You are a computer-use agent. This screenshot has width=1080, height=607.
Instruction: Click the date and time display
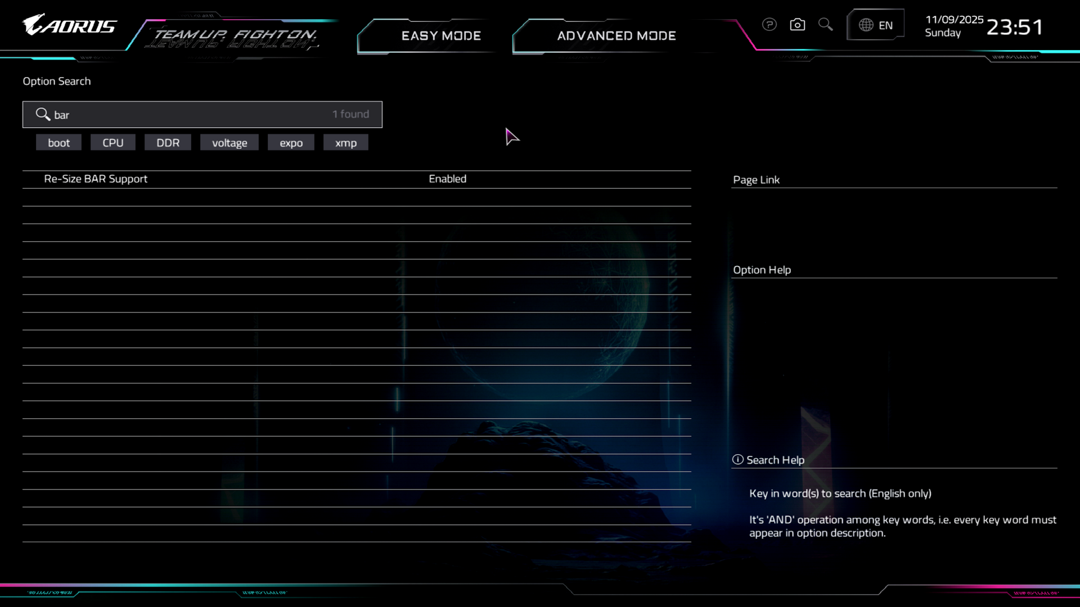click(x=984, y=26)
